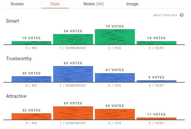Select the Image tab
Screen dimensions: 191x129
[132, 4]
